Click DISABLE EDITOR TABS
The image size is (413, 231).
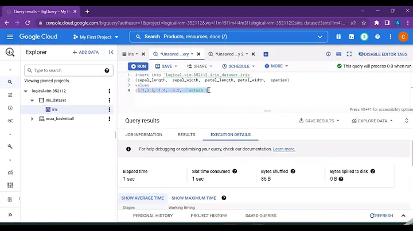click(383, 54)
